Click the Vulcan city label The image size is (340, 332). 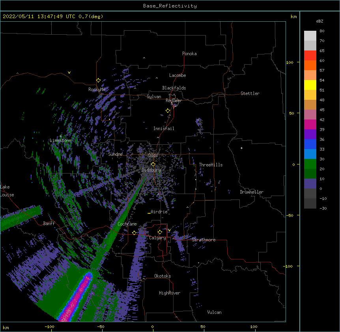214,312
